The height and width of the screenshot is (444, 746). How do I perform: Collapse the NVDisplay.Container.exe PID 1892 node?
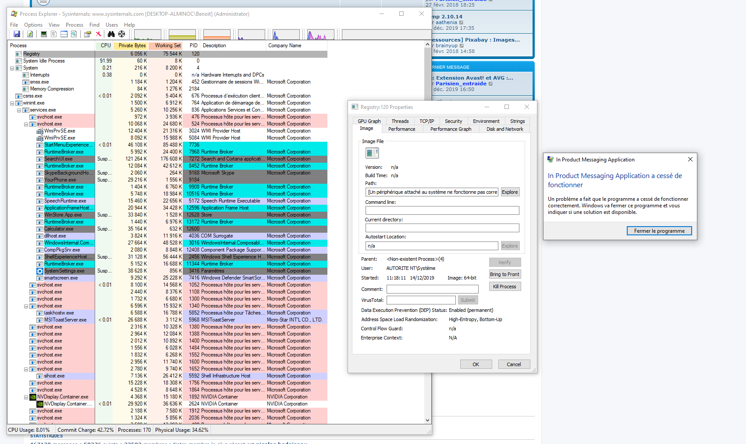click(x=26, y=397)
